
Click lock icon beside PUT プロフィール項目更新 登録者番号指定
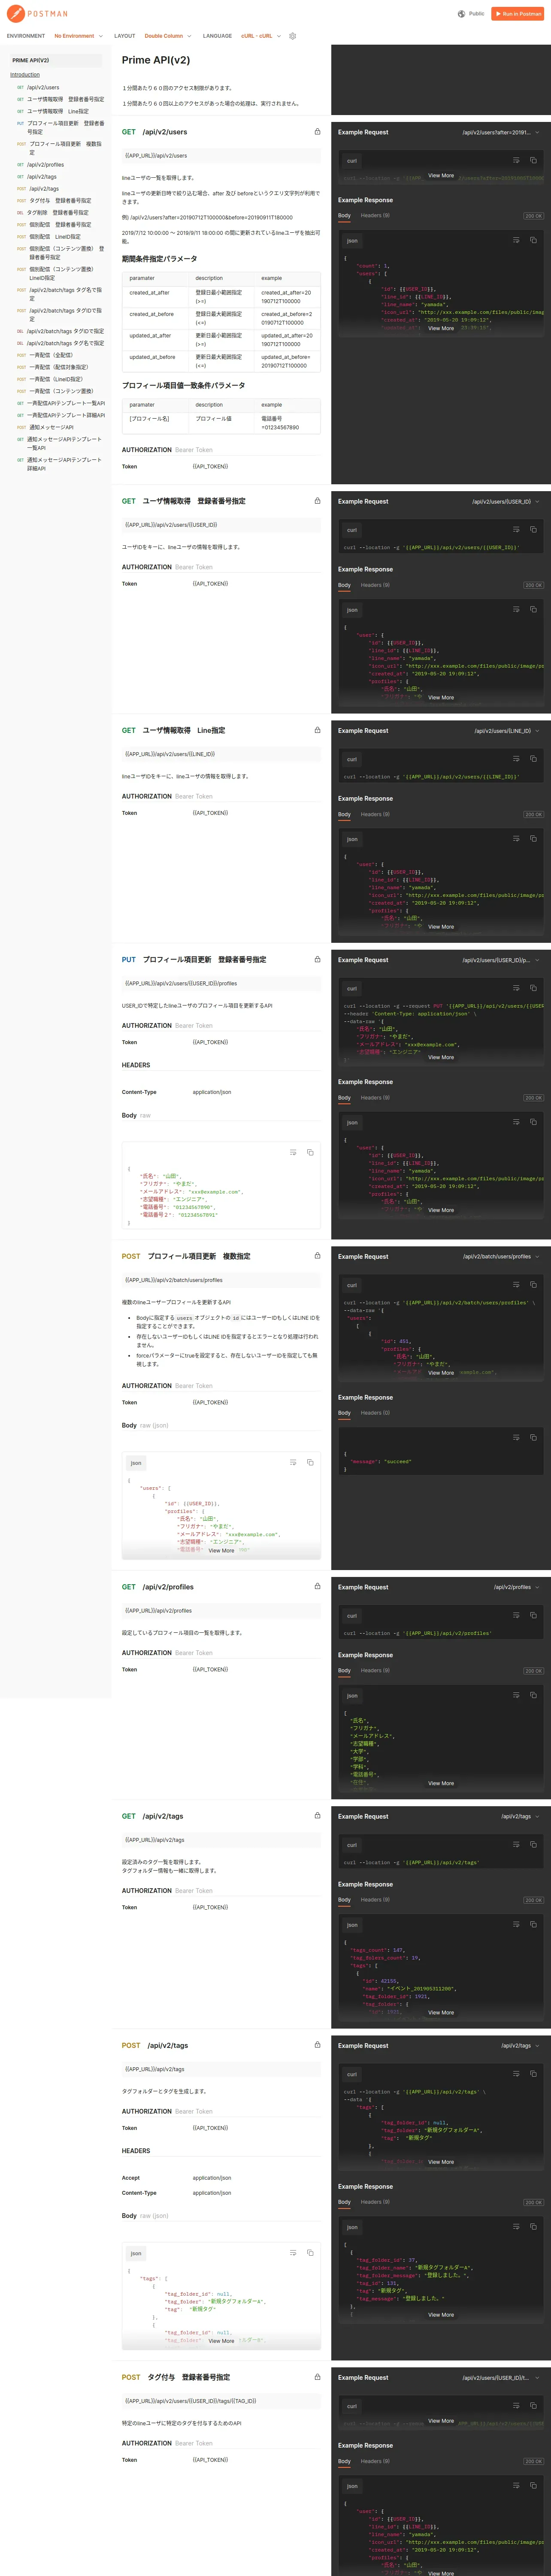(318, 959)
